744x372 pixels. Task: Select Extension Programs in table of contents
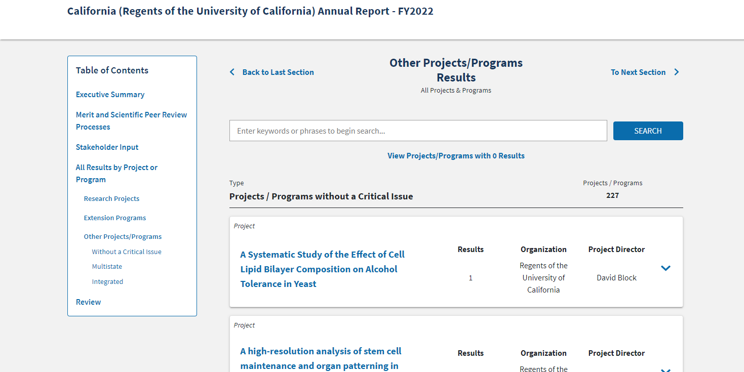tap(115, 218)
